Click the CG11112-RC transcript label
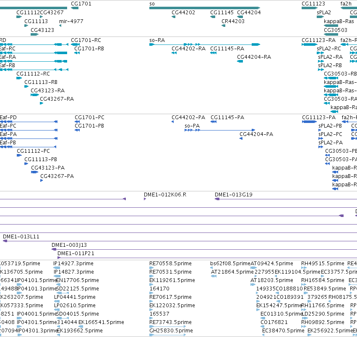The width and height of the screenshot is (357, 337). tap(33, 74)
